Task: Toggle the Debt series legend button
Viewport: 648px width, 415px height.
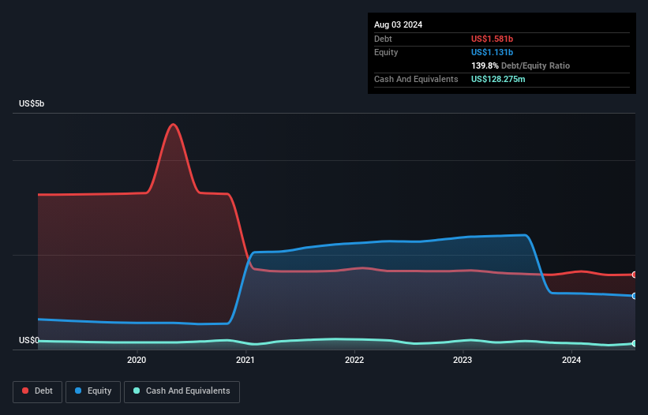Action: 38,391
